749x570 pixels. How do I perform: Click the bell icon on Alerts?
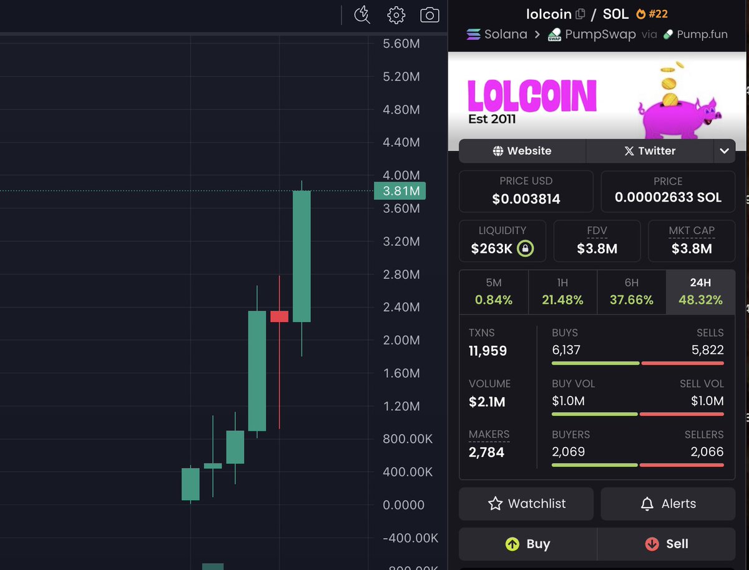coord(647,503)
